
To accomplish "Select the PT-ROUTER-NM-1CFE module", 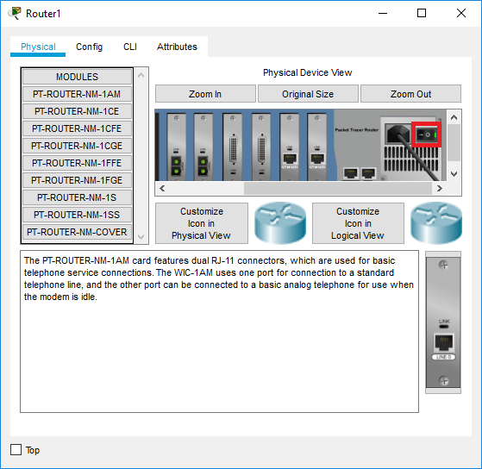I will pyautogui.click(x=77, y=128).
